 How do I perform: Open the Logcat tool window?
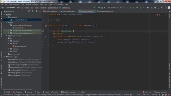46,92
